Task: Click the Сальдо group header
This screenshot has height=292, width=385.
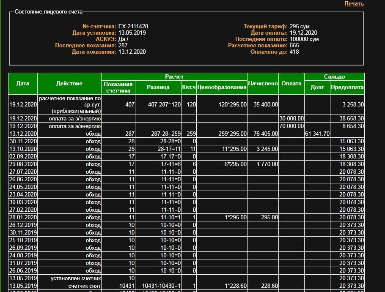Action: click(x=334, y=76)
